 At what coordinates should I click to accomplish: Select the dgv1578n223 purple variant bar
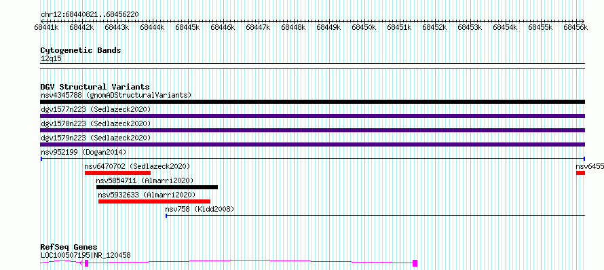[x=312, y=130]
